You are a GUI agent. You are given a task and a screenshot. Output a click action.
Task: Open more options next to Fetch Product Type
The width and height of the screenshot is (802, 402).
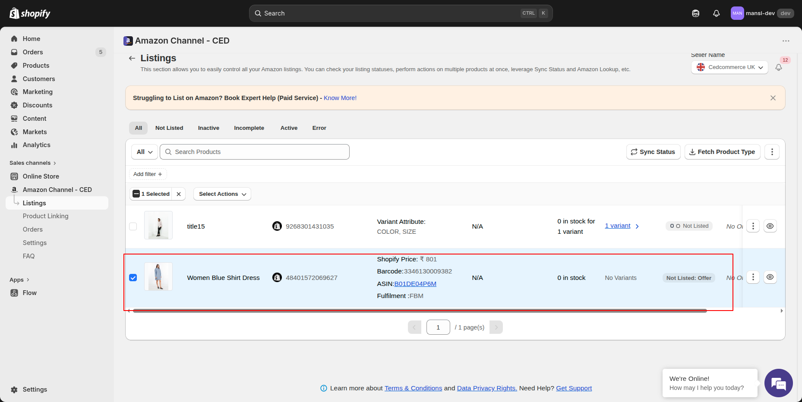772,152
